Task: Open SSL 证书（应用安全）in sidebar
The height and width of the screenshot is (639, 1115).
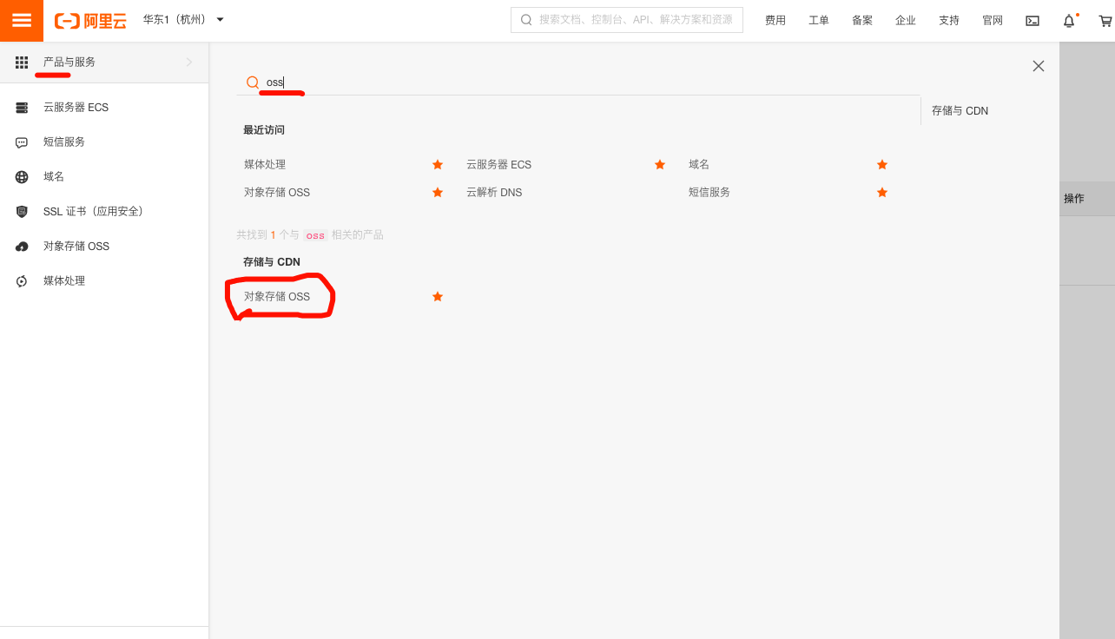Action: pyautogui.click(x=93, y=212)
